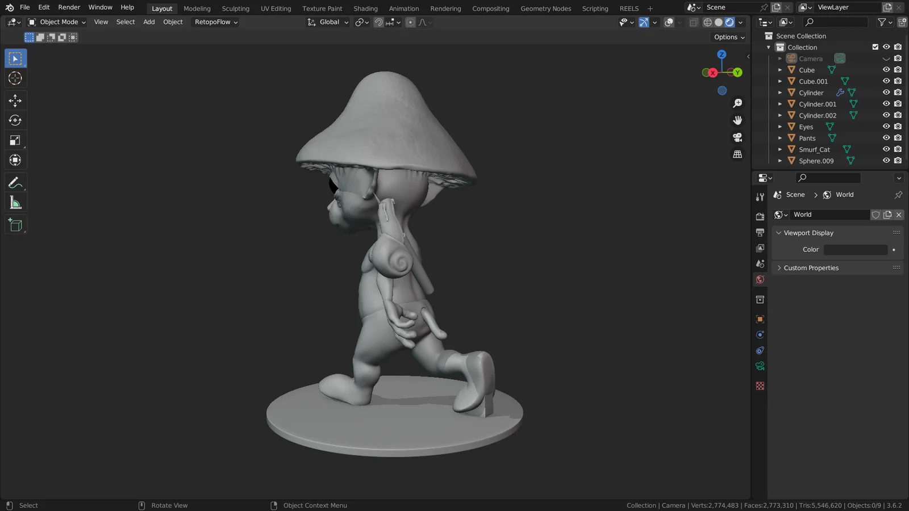Click the viewport Options button

[x=728, y=37]
